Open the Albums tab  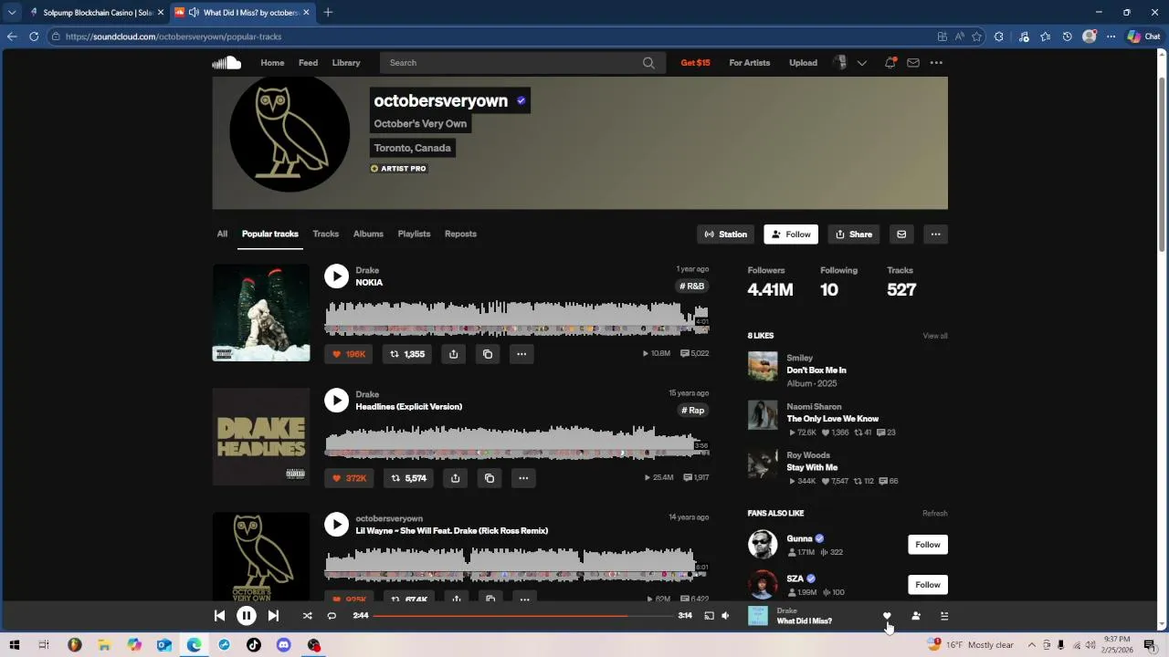pos(368,234)
